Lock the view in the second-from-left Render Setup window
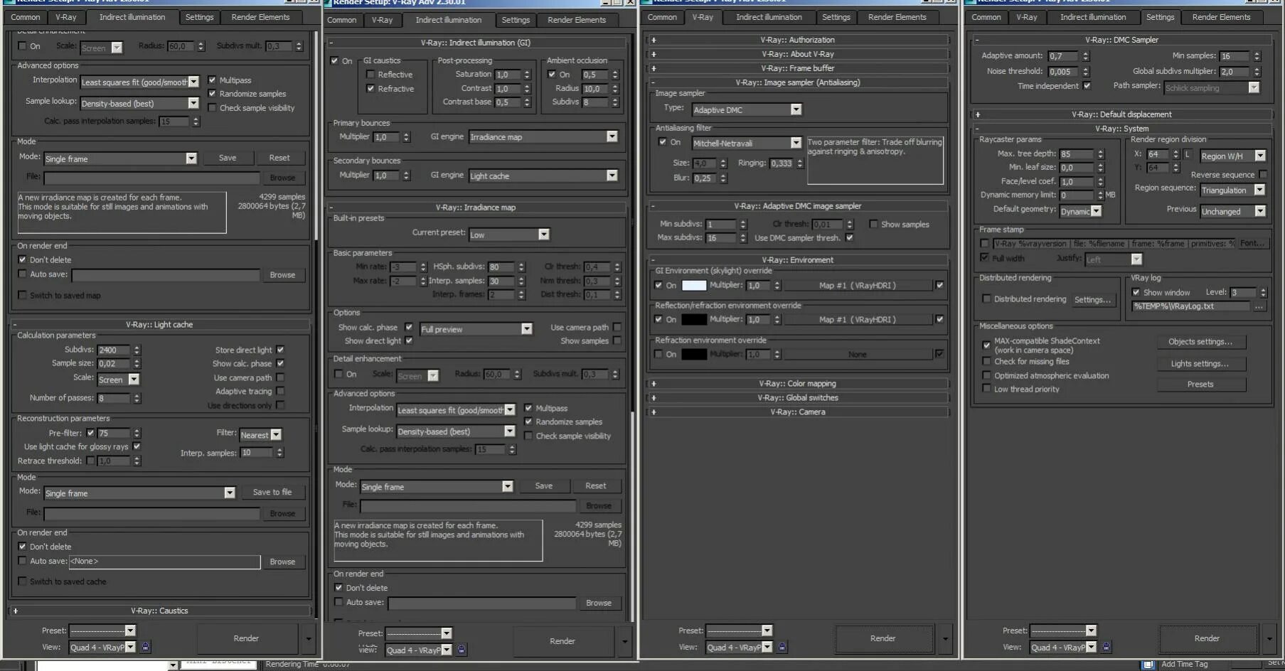This screenshot has height=671, width=1285. click(x=462, y=650)
